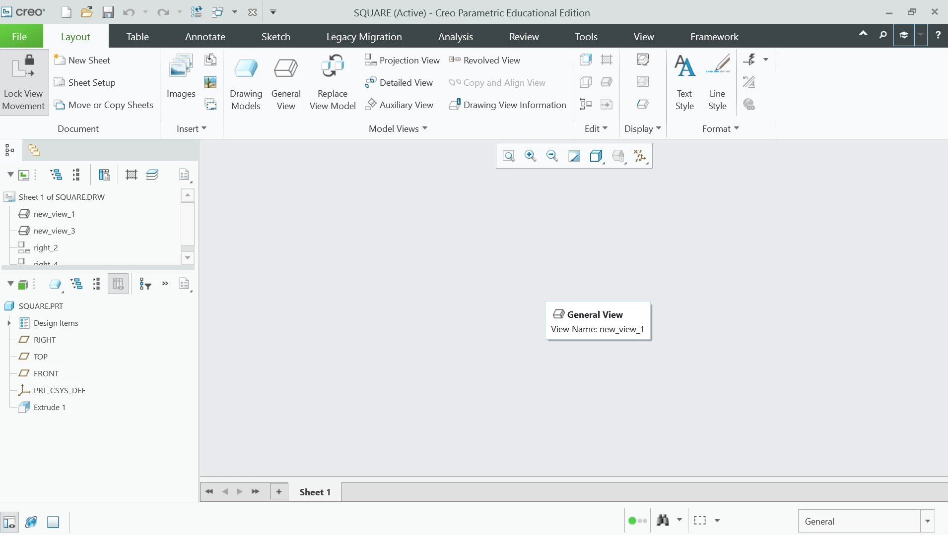Select the Sheet 1 tab
The width and height of the screenshot is (948, 535).
coord(315,492)
